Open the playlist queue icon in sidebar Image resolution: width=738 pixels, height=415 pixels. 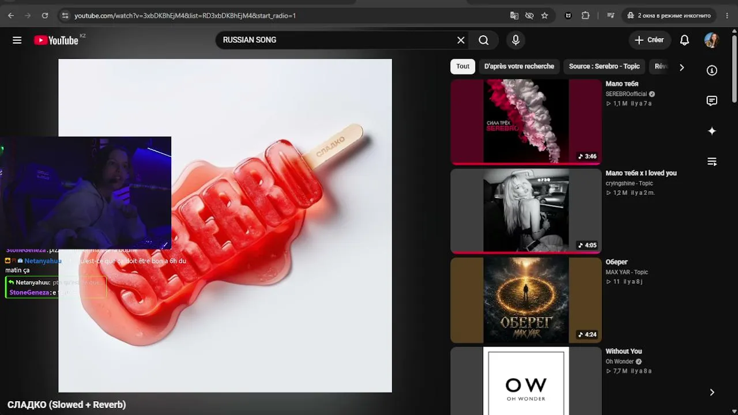coord(712,161)
